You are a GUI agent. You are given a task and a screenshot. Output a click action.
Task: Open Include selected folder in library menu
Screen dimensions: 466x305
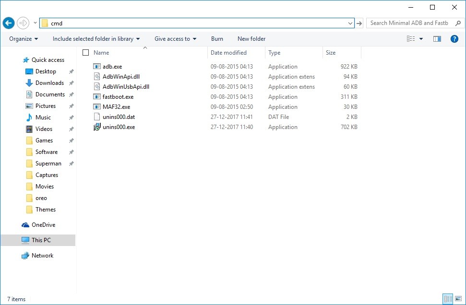click(96, 39)
